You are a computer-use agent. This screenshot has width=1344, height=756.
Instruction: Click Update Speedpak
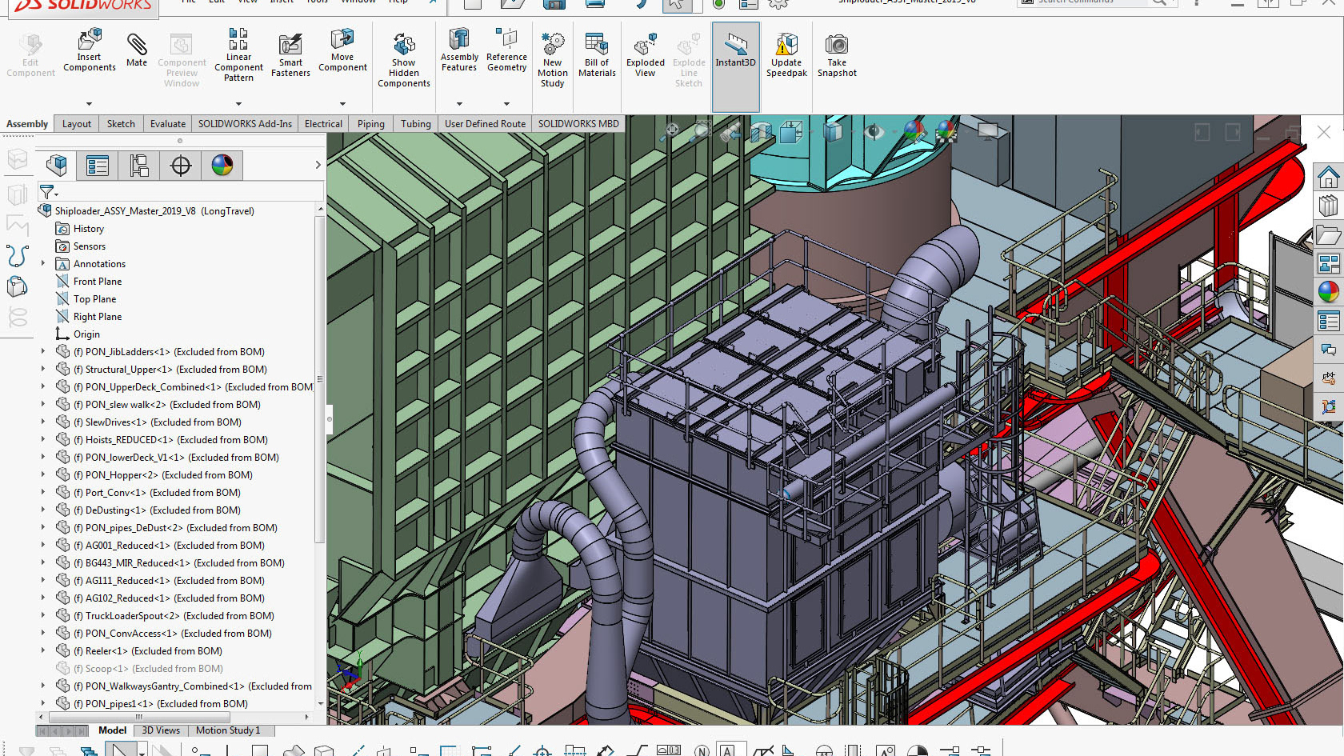click(x=786, y=55)
